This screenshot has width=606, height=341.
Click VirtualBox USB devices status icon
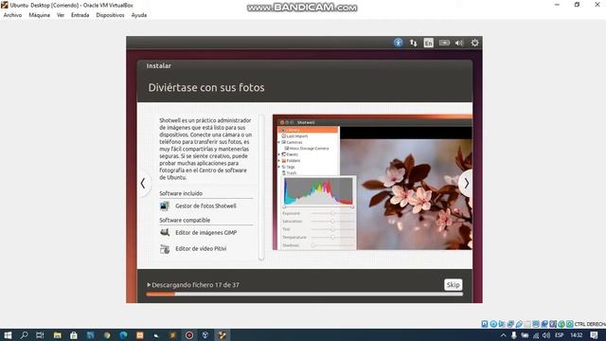click(519, 324)
